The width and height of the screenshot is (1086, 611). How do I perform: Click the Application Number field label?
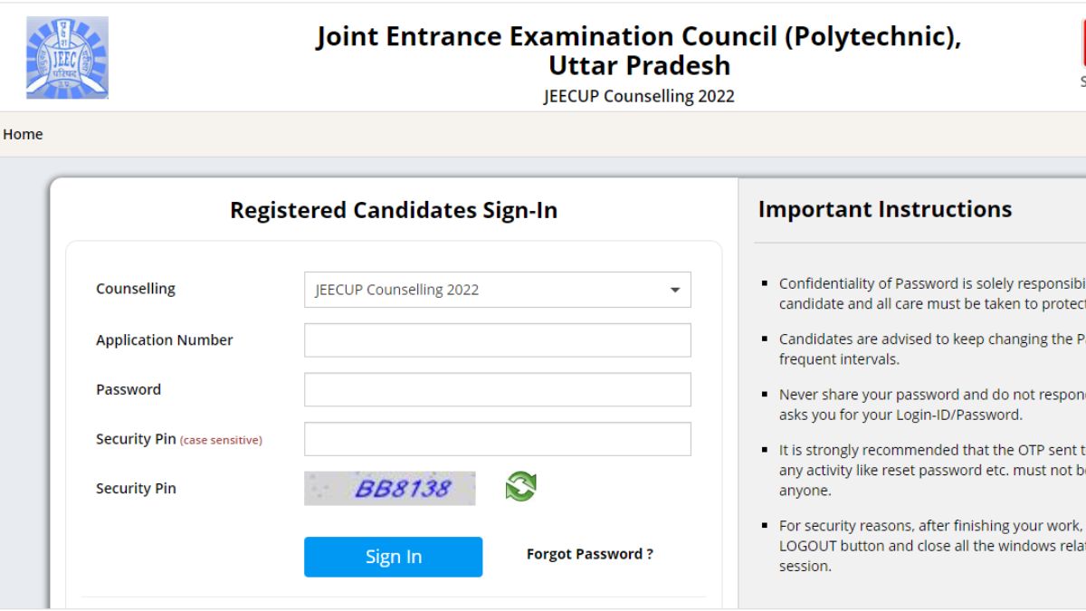point(165,340)
